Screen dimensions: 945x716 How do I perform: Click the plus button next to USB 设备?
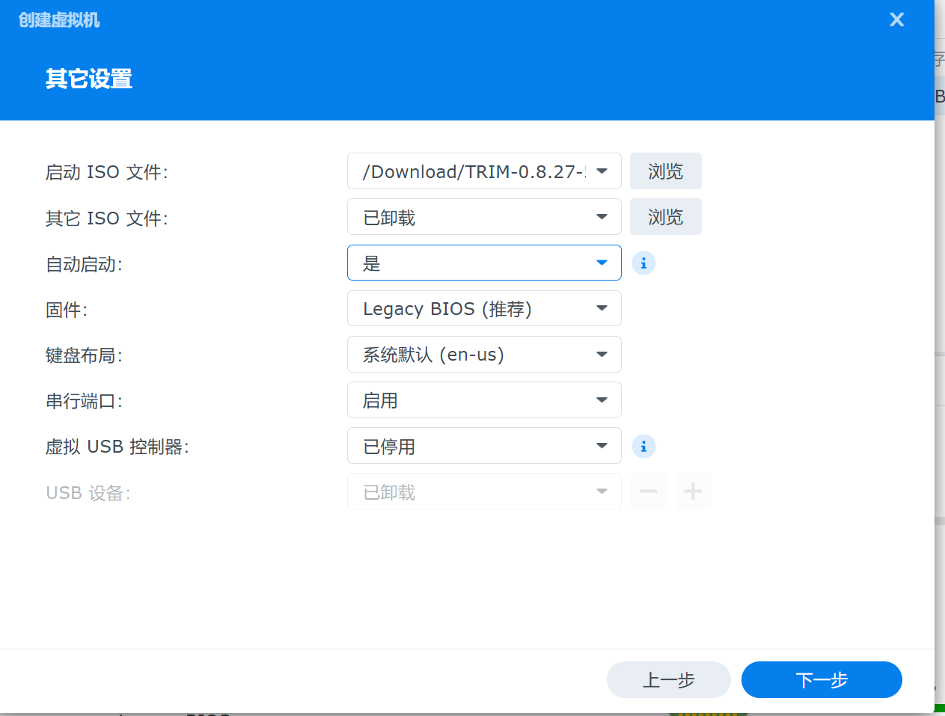pyautogui.click(x=693, y=492)
